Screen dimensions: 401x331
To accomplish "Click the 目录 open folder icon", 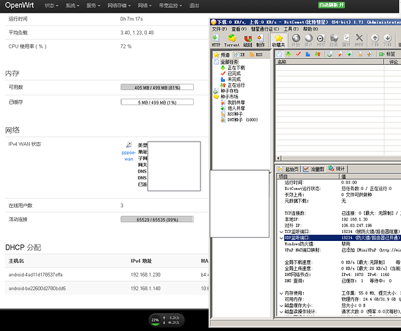I will pos(334,40).
